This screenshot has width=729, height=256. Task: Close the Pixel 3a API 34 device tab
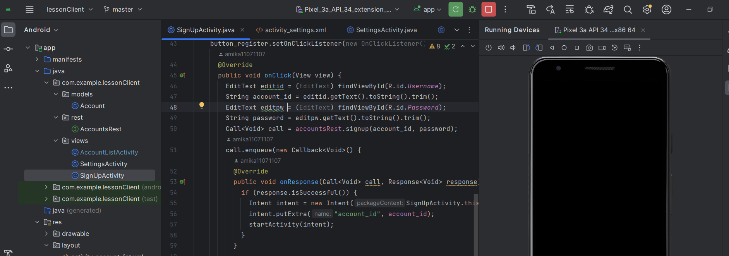click(643, 30)
